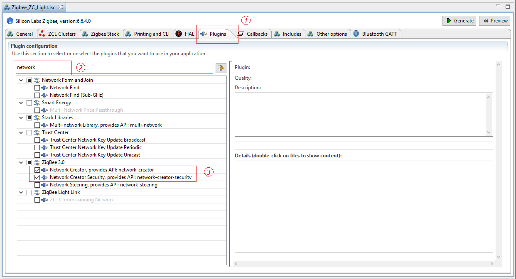Click the clear-filter icon beside search box
This screenshot has height=279, width=516.
click(221, 68)
